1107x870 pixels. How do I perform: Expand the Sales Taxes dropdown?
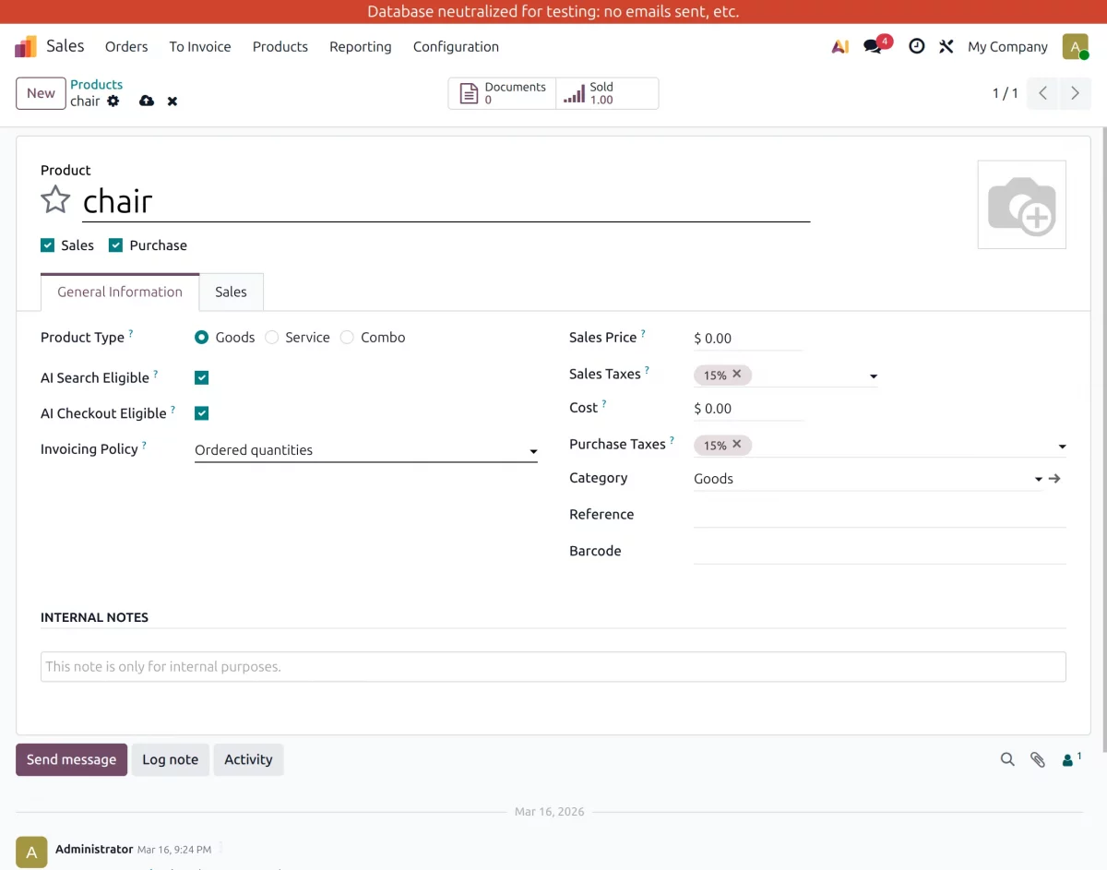[x=873, y=375]
